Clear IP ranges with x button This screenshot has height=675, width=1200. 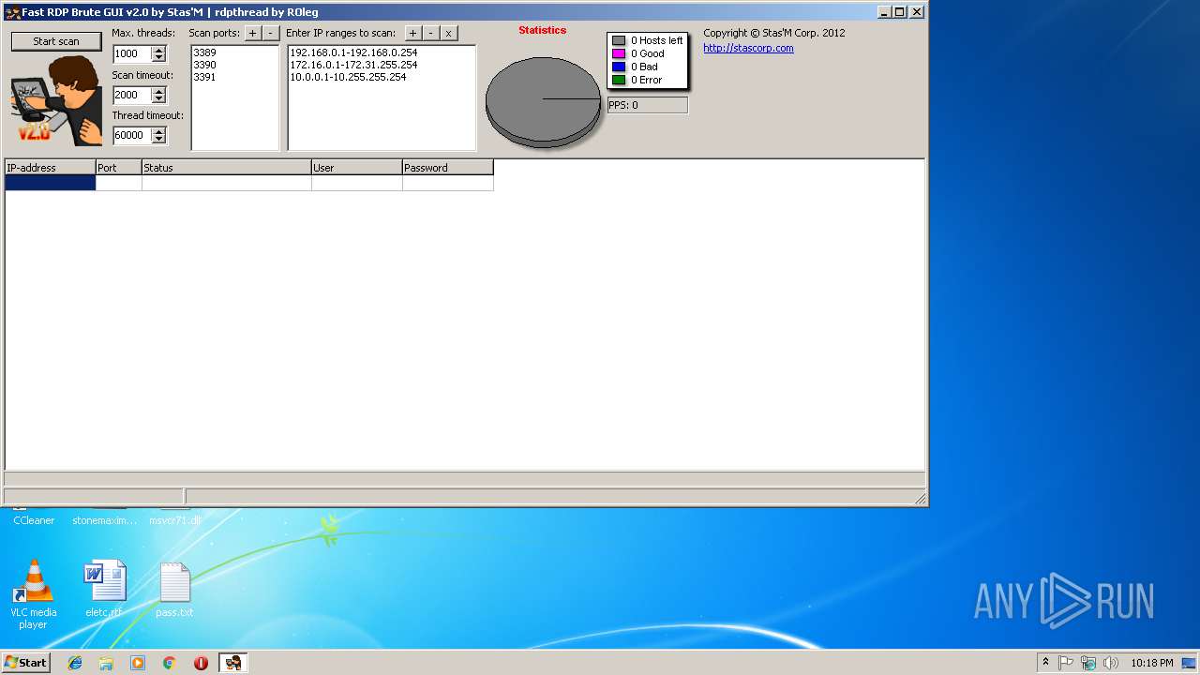[448, 33]
